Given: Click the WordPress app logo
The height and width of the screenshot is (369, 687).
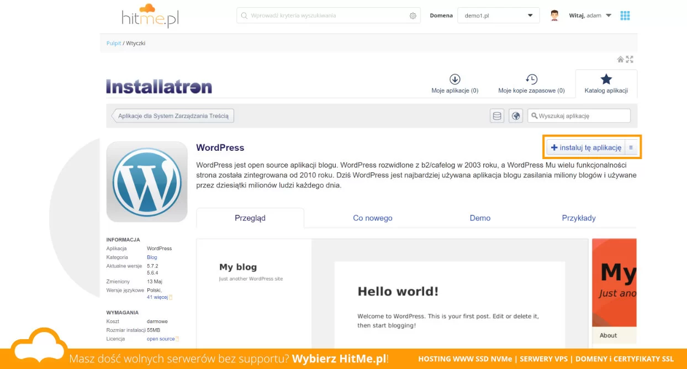Looking at the screenshot, I should pos(147,182).
